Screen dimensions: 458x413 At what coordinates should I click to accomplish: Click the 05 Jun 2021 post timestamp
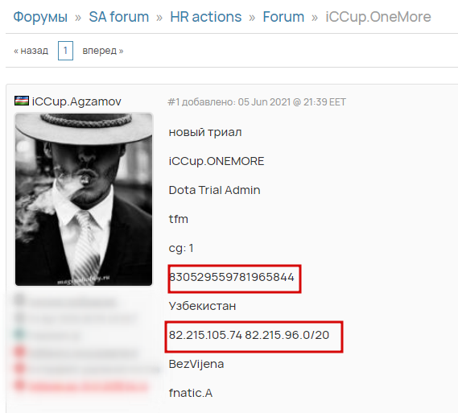tap(292, 102)
